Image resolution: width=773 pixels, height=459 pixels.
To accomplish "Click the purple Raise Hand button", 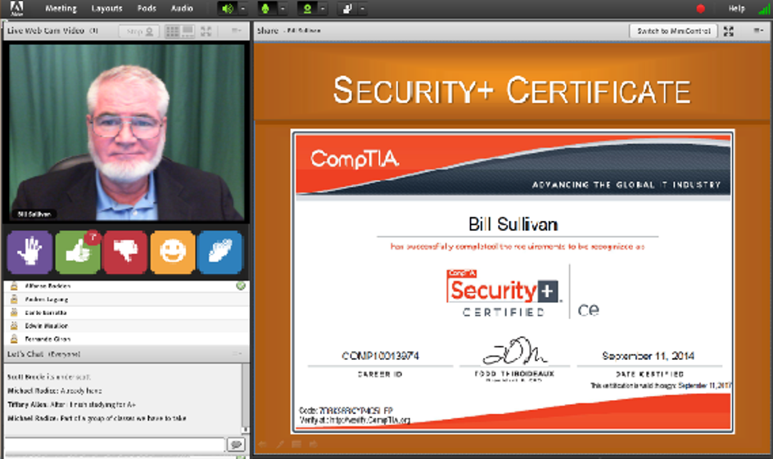I will (29, 252).
